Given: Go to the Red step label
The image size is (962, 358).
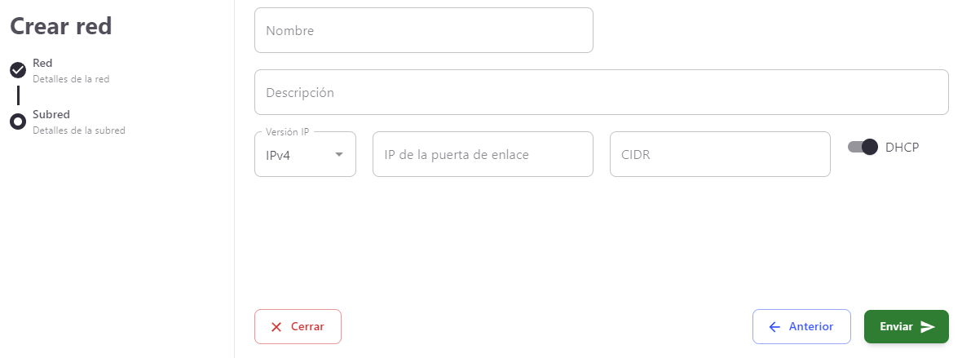Looking at the screenshot, I should coord(42,64).
